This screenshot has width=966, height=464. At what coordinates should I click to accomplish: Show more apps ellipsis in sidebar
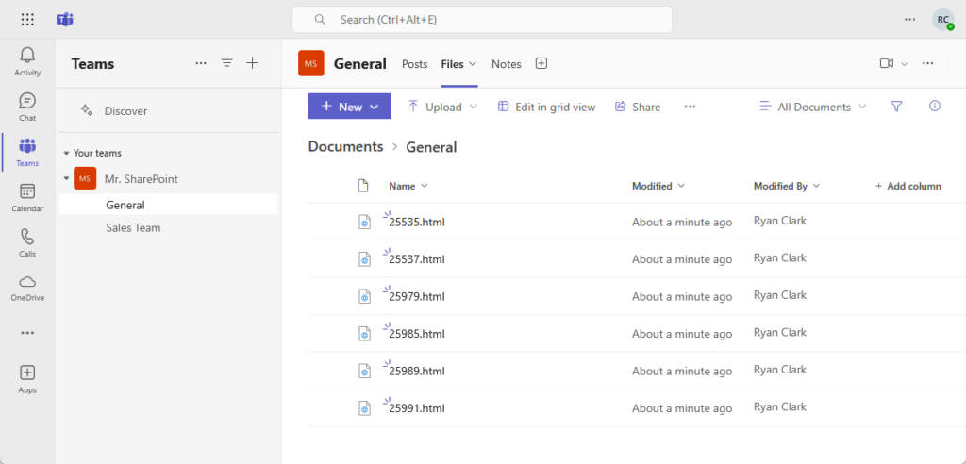[x=27, y=333]
